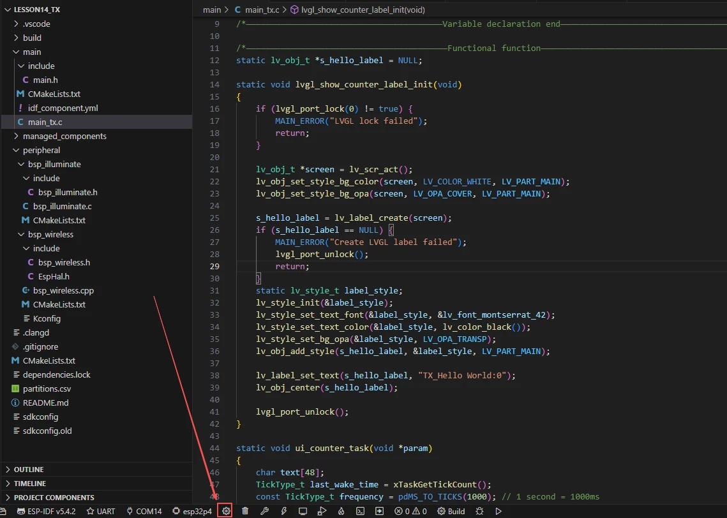Image resolution: width=727 pixels, height=518 pixels.
Task: Open sdkconfig file in explorer
Action: (x=40, y=417)
